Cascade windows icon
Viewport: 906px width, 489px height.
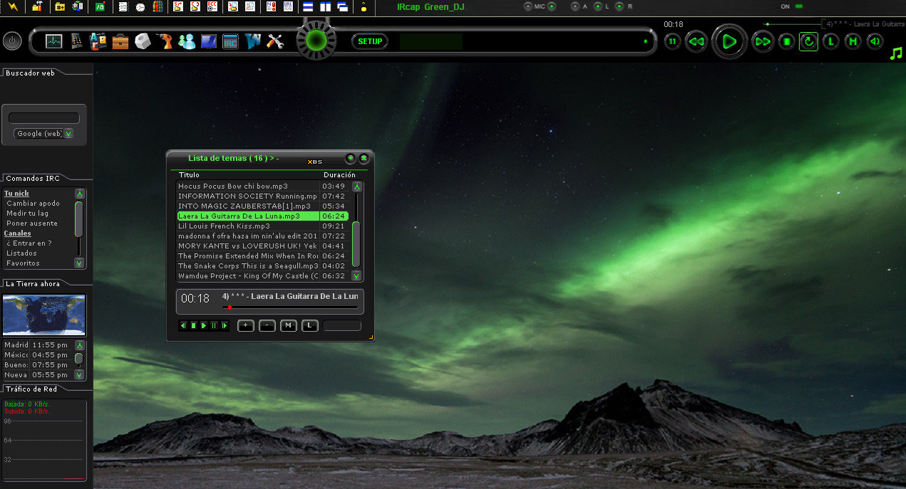pos(343,6)
